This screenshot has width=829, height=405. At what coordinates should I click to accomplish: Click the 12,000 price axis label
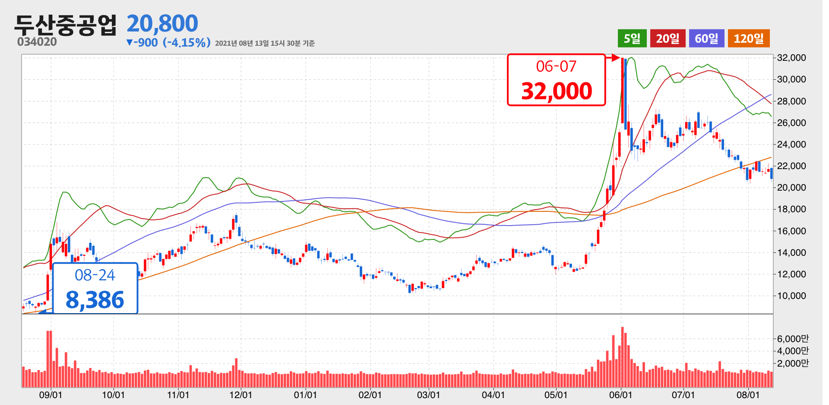791,274
